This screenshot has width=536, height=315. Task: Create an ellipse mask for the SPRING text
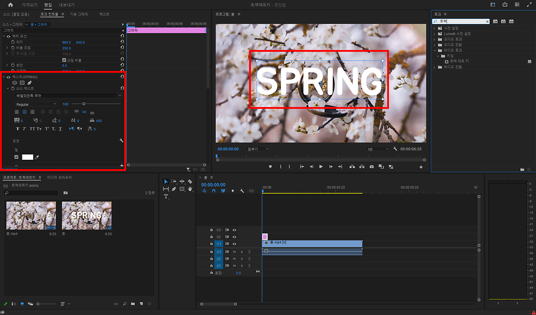(15, 83)
